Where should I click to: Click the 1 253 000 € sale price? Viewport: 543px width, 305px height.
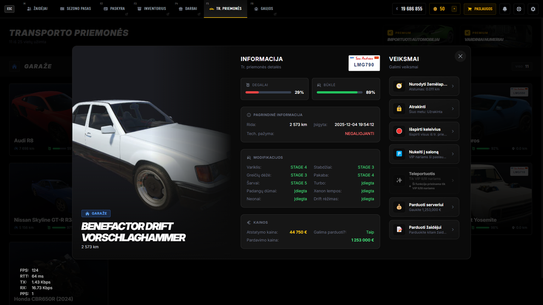click(x=362, y=240)
